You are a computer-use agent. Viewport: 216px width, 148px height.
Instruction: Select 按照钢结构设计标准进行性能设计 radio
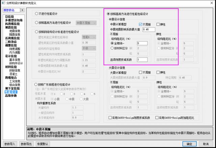(36, 32)
